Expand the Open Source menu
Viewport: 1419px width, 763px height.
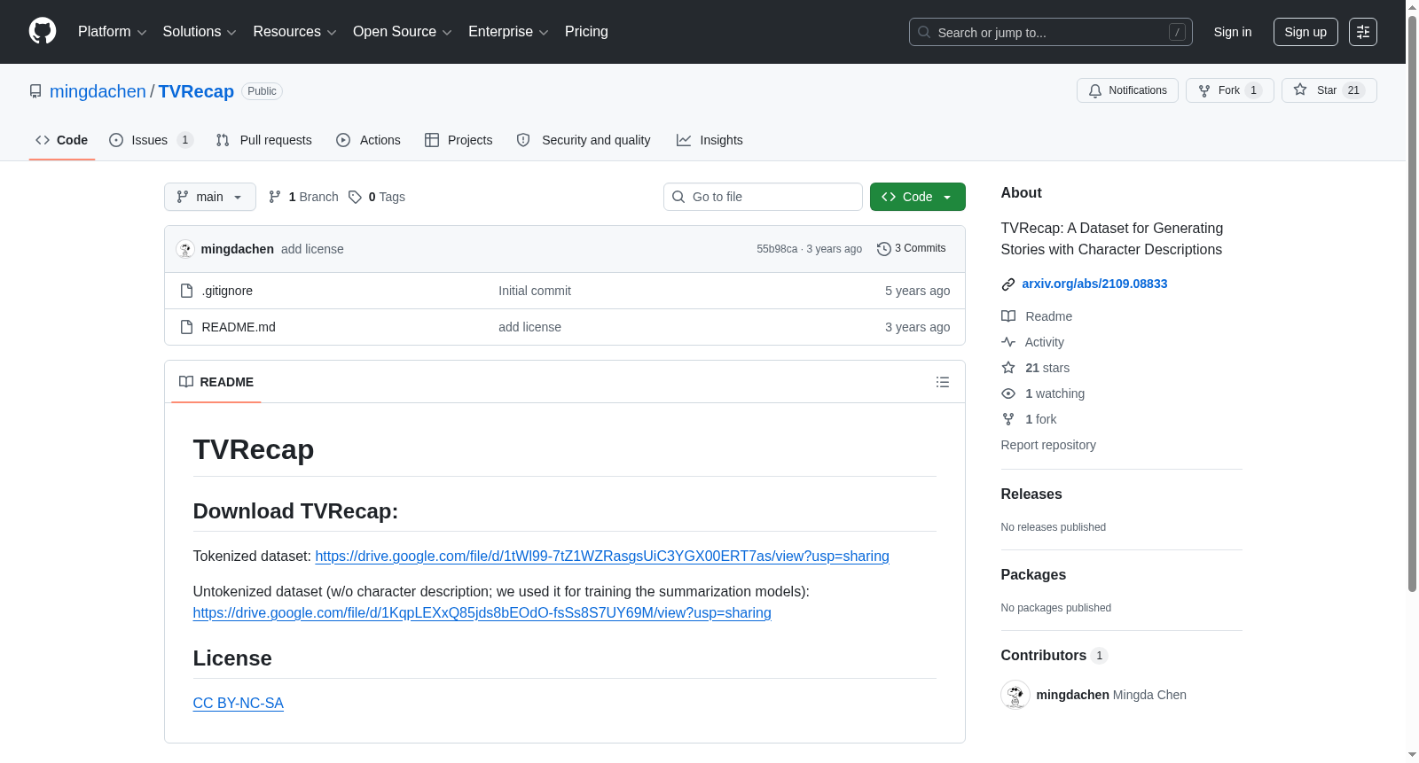(x=403, y=32)
